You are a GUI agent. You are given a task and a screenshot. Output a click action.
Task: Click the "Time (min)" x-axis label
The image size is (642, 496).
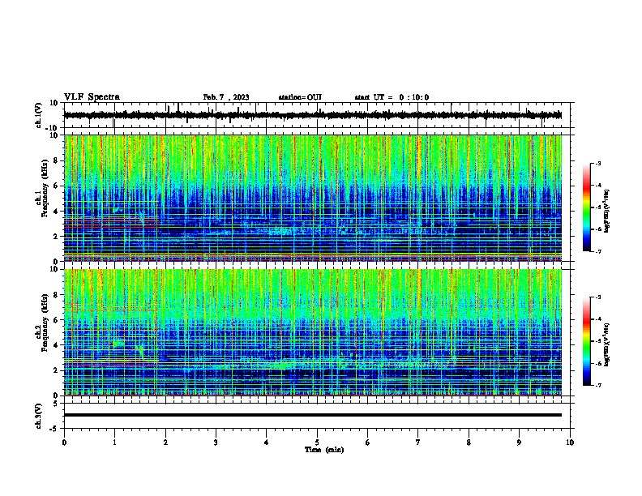pyautogui.click(x=324, y=450)
